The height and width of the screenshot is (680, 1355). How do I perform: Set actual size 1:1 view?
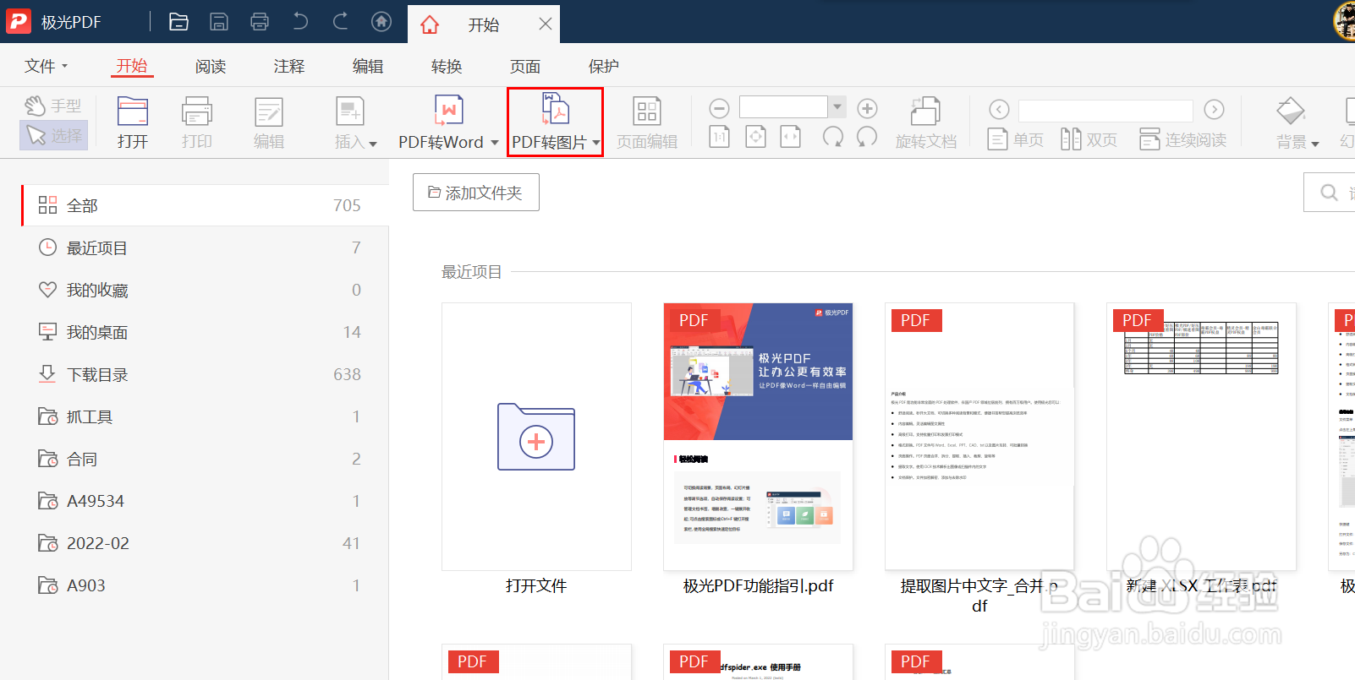tap(719, 137)
